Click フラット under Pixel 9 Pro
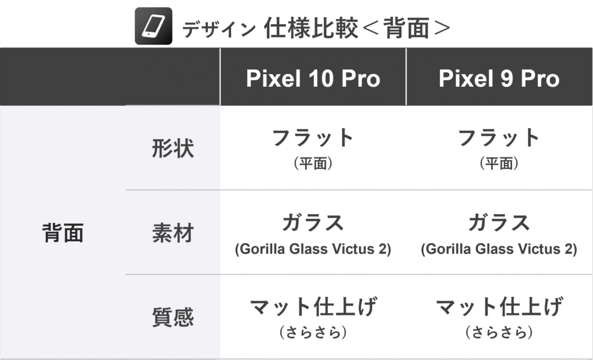This screenshot has height=360, width=593. tap(499, 138)
